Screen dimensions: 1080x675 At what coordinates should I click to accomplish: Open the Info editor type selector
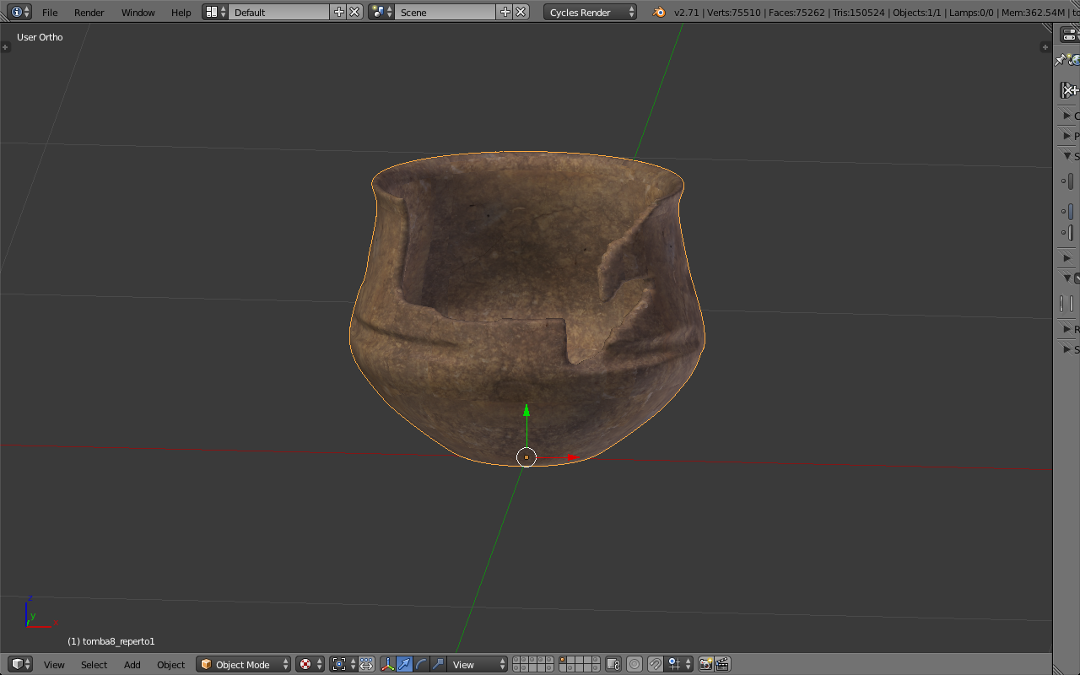point(20,12)
